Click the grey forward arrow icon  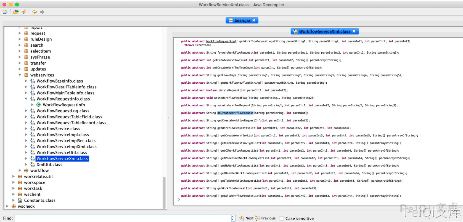tap(42, 12)
